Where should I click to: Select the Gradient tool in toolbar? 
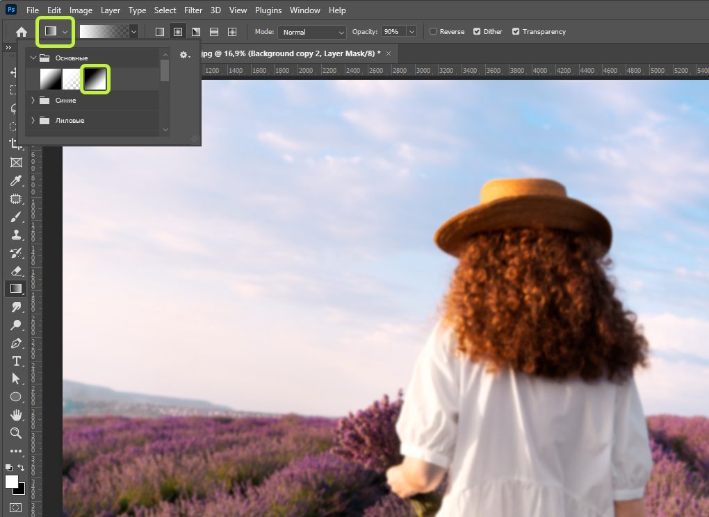click(x=16, y=289)
